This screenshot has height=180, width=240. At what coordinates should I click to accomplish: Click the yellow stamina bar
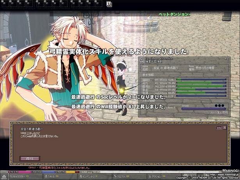coord(68,172)
